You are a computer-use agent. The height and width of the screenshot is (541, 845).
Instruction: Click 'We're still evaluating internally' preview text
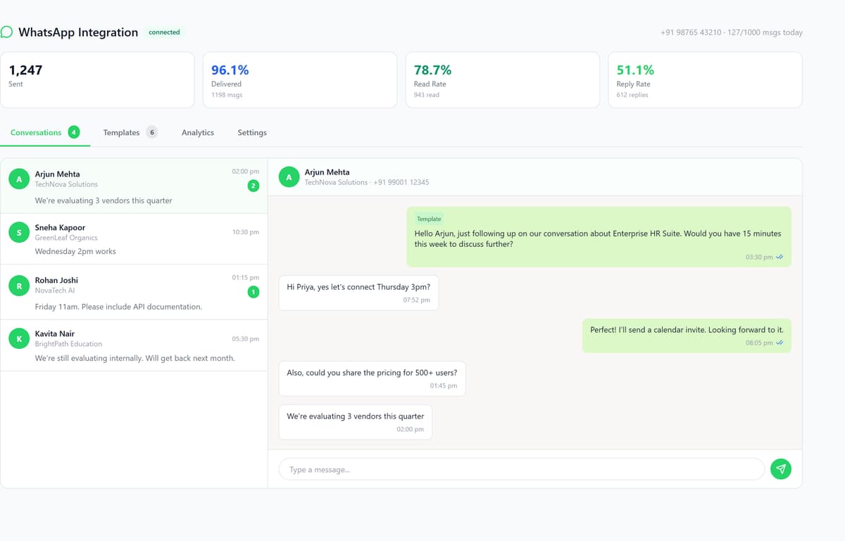click(x=134, y=358)
